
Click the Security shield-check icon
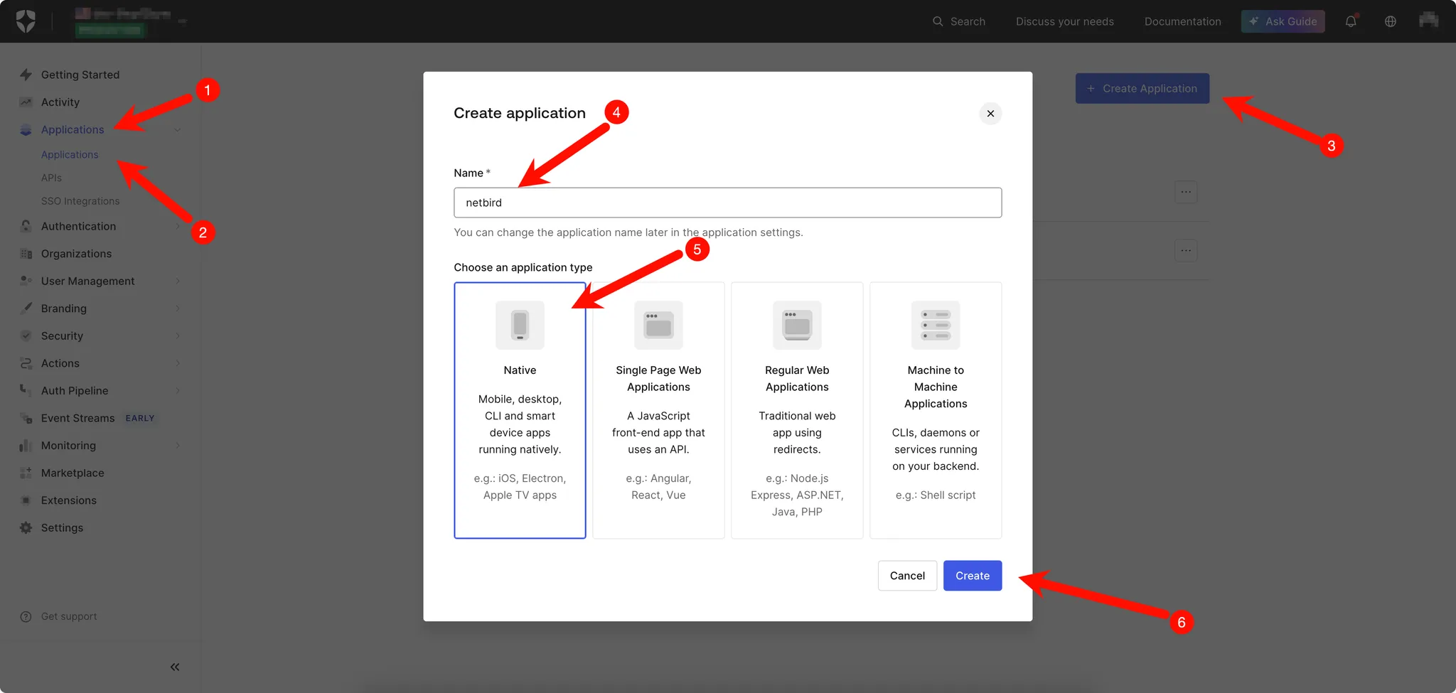click(x=26, y=335)
